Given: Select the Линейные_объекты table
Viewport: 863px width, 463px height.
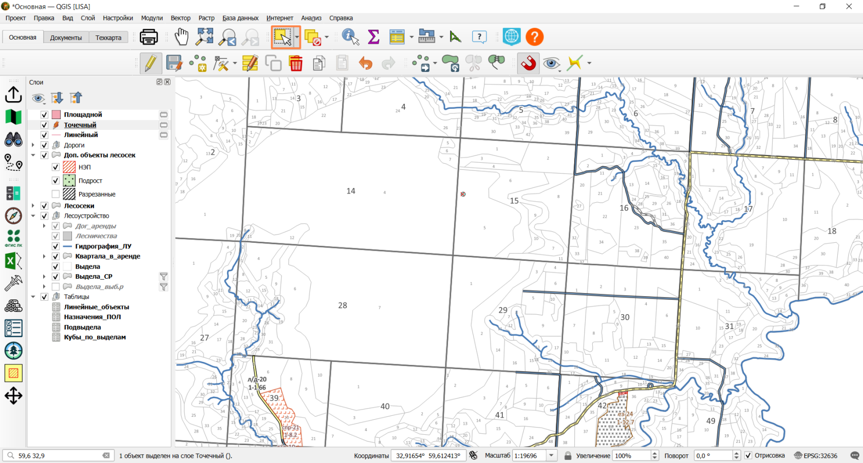Looking at the screenshot, I should [97, 307].
